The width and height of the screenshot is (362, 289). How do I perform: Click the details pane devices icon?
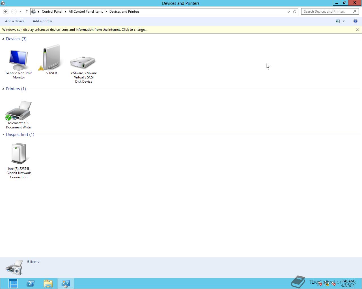click(14, 267)
